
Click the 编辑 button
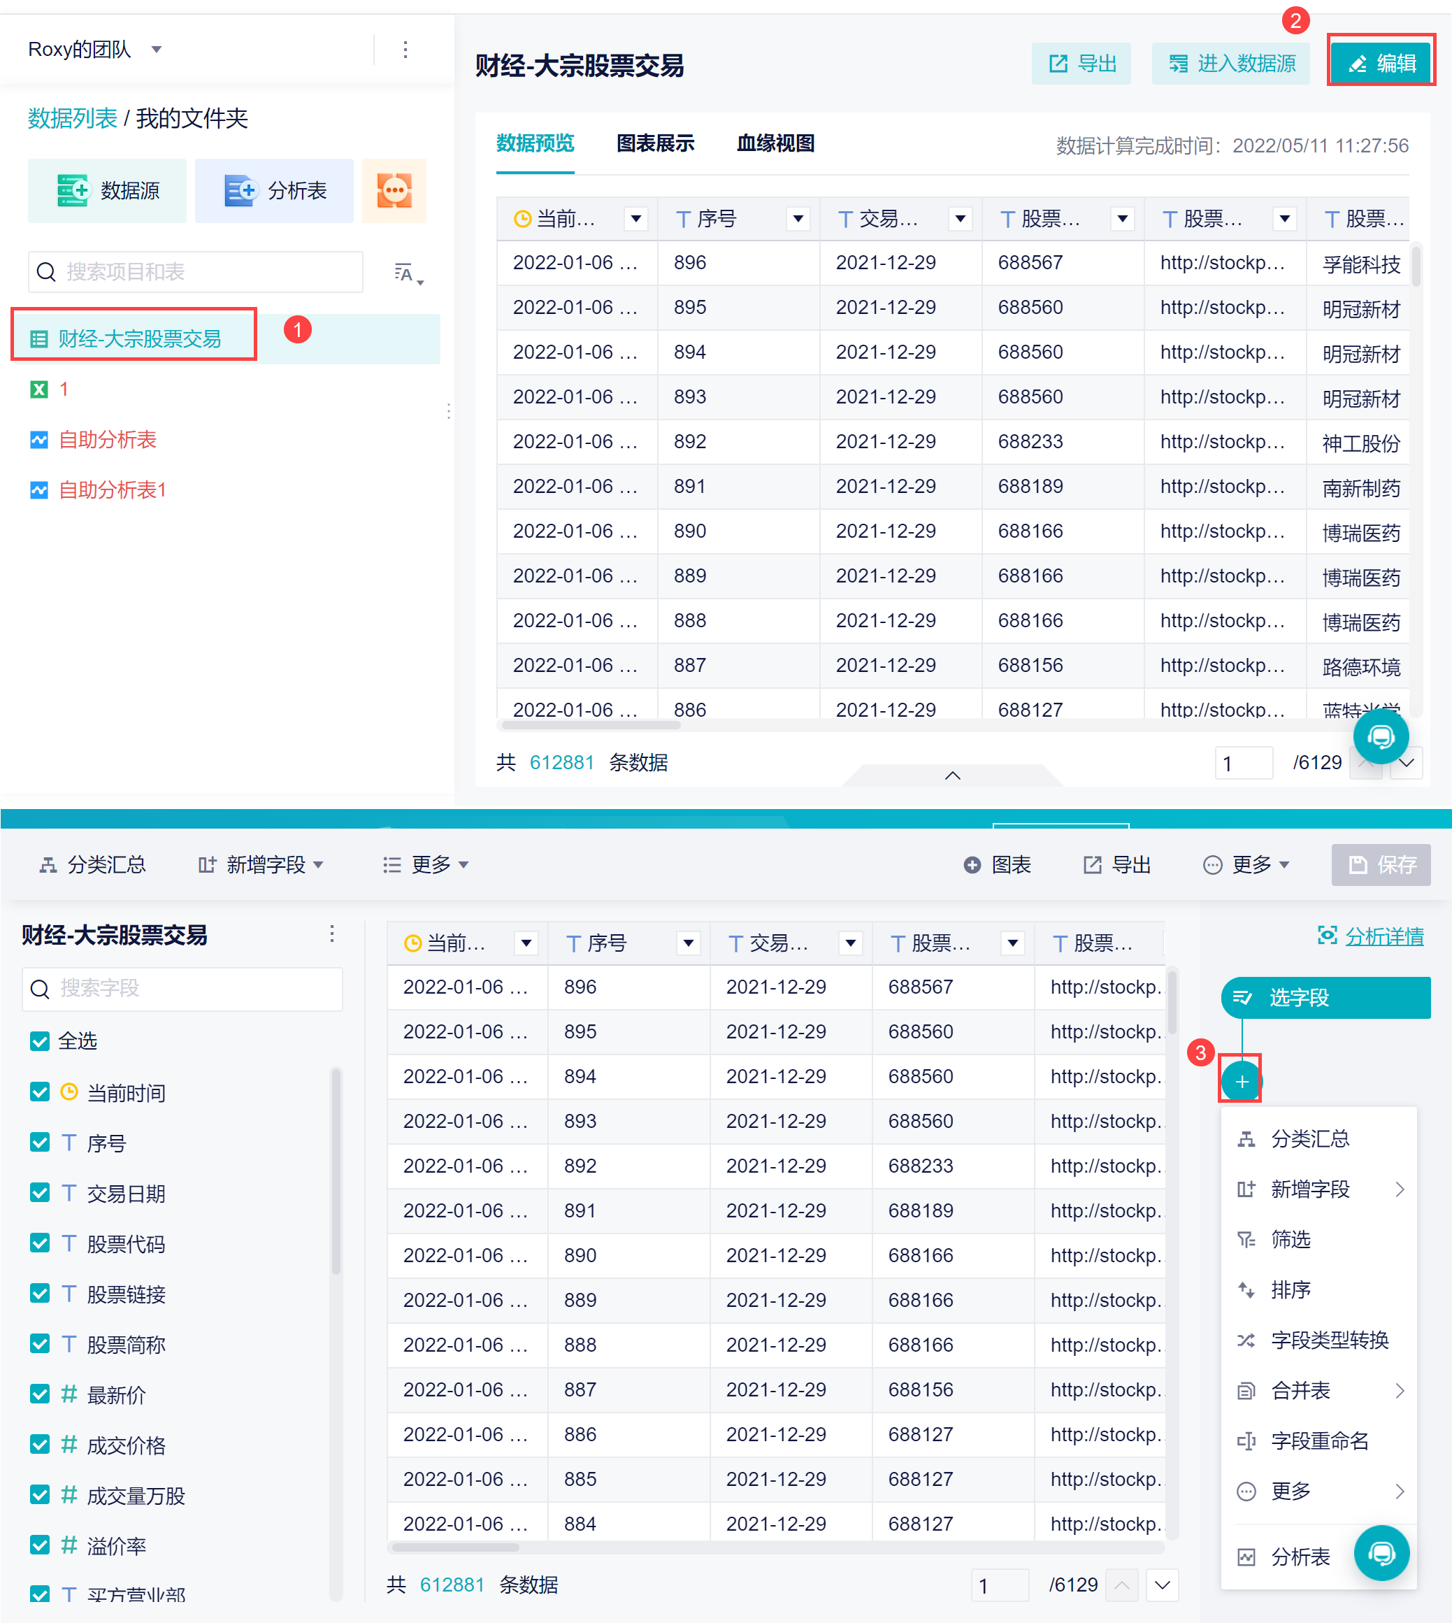[1381, 63]
